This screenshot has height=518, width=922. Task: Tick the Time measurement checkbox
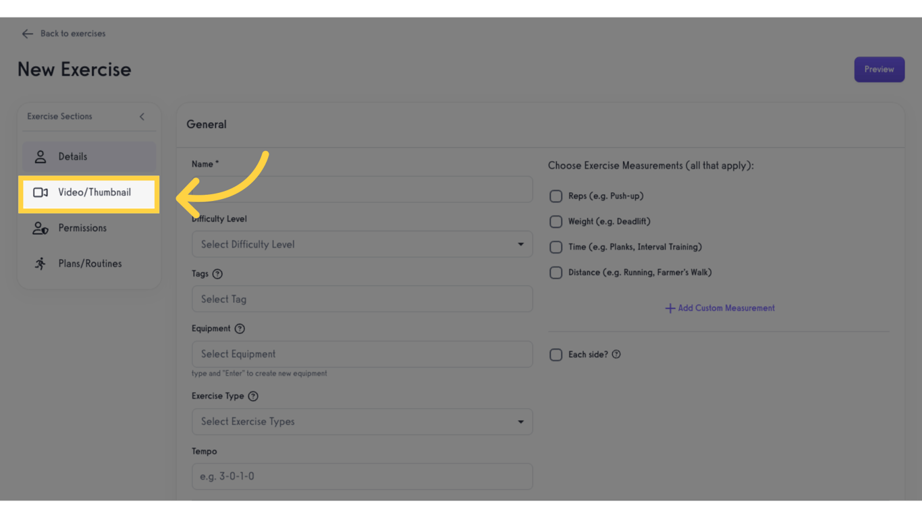(x=555, y=247)
